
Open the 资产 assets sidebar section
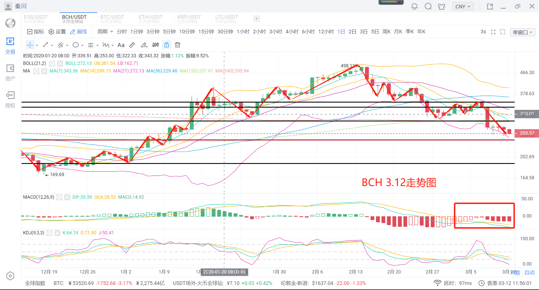10,72
